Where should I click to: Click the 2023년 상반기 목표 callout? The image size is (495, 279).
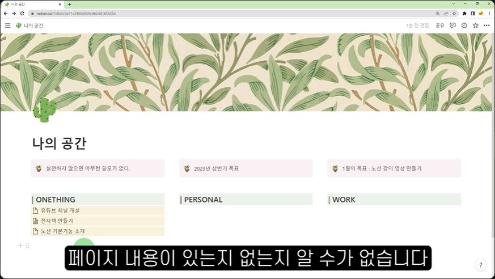pyautogui.click(x=246, y=168)
